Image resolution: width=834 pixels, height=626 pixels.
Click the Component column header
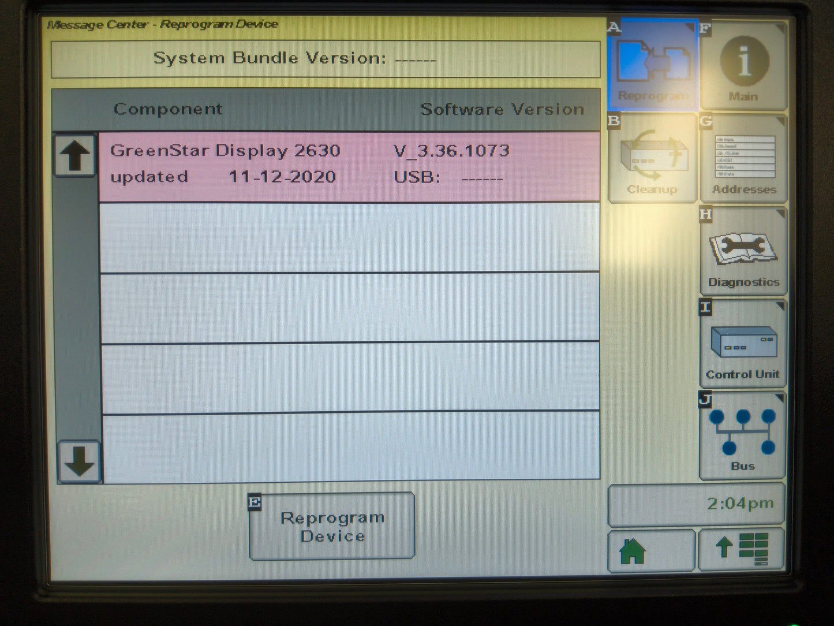(x=168, y=109)
